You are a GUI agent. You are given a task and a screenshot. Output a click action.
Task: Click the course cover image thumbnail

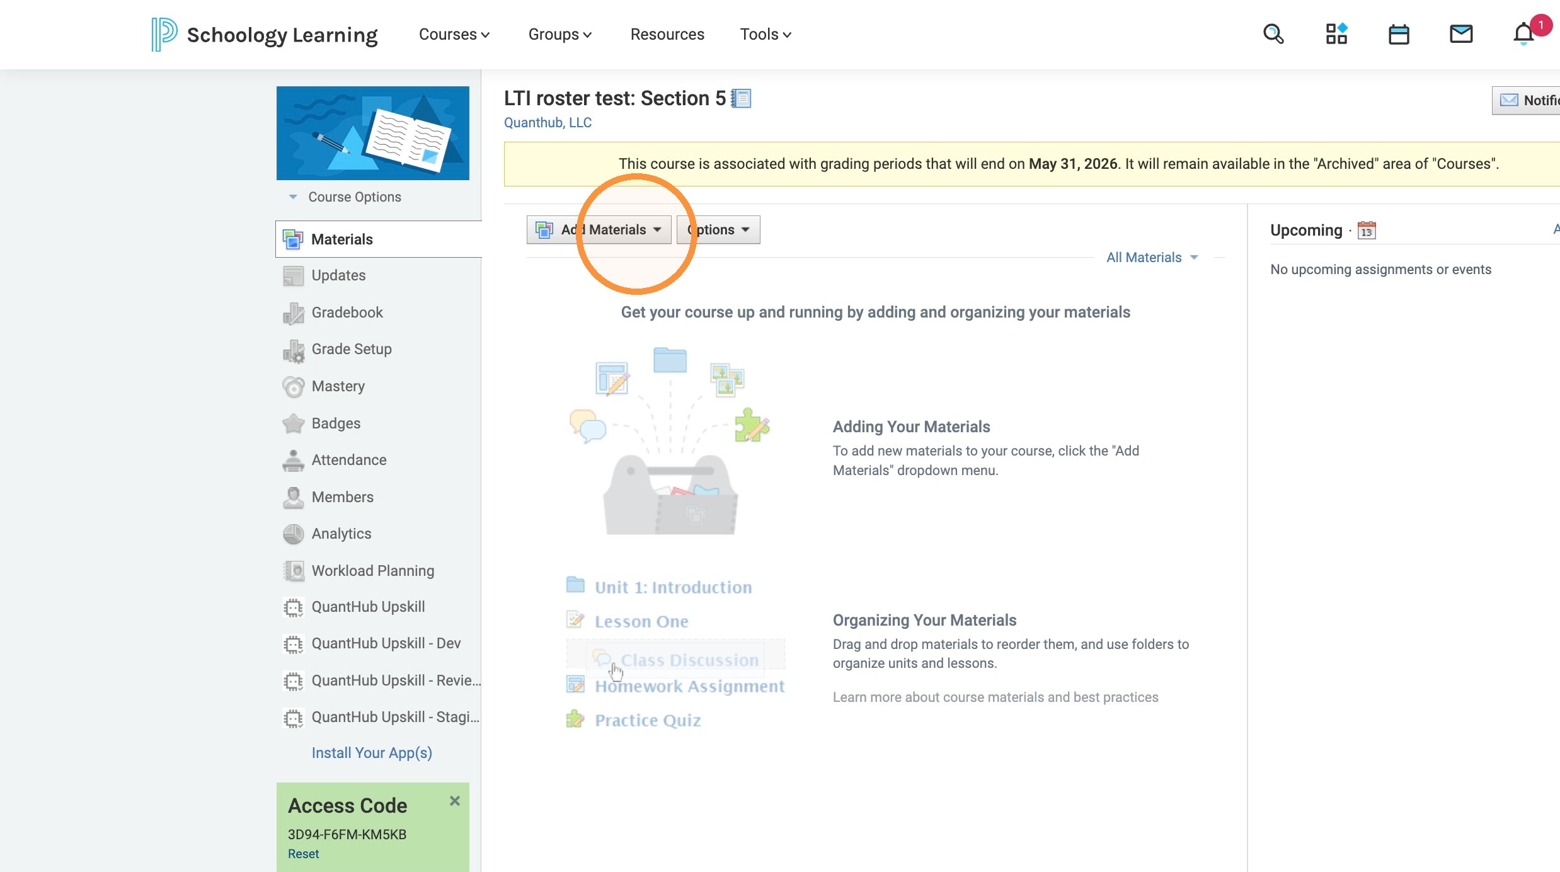(373, 133)
